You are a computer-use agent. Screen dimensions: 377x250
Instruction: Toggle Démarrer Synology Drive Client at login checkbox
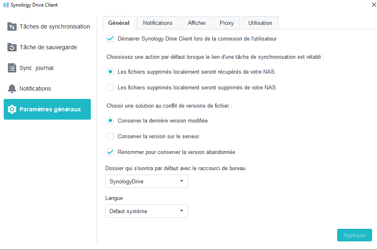[x=110, y=38]
